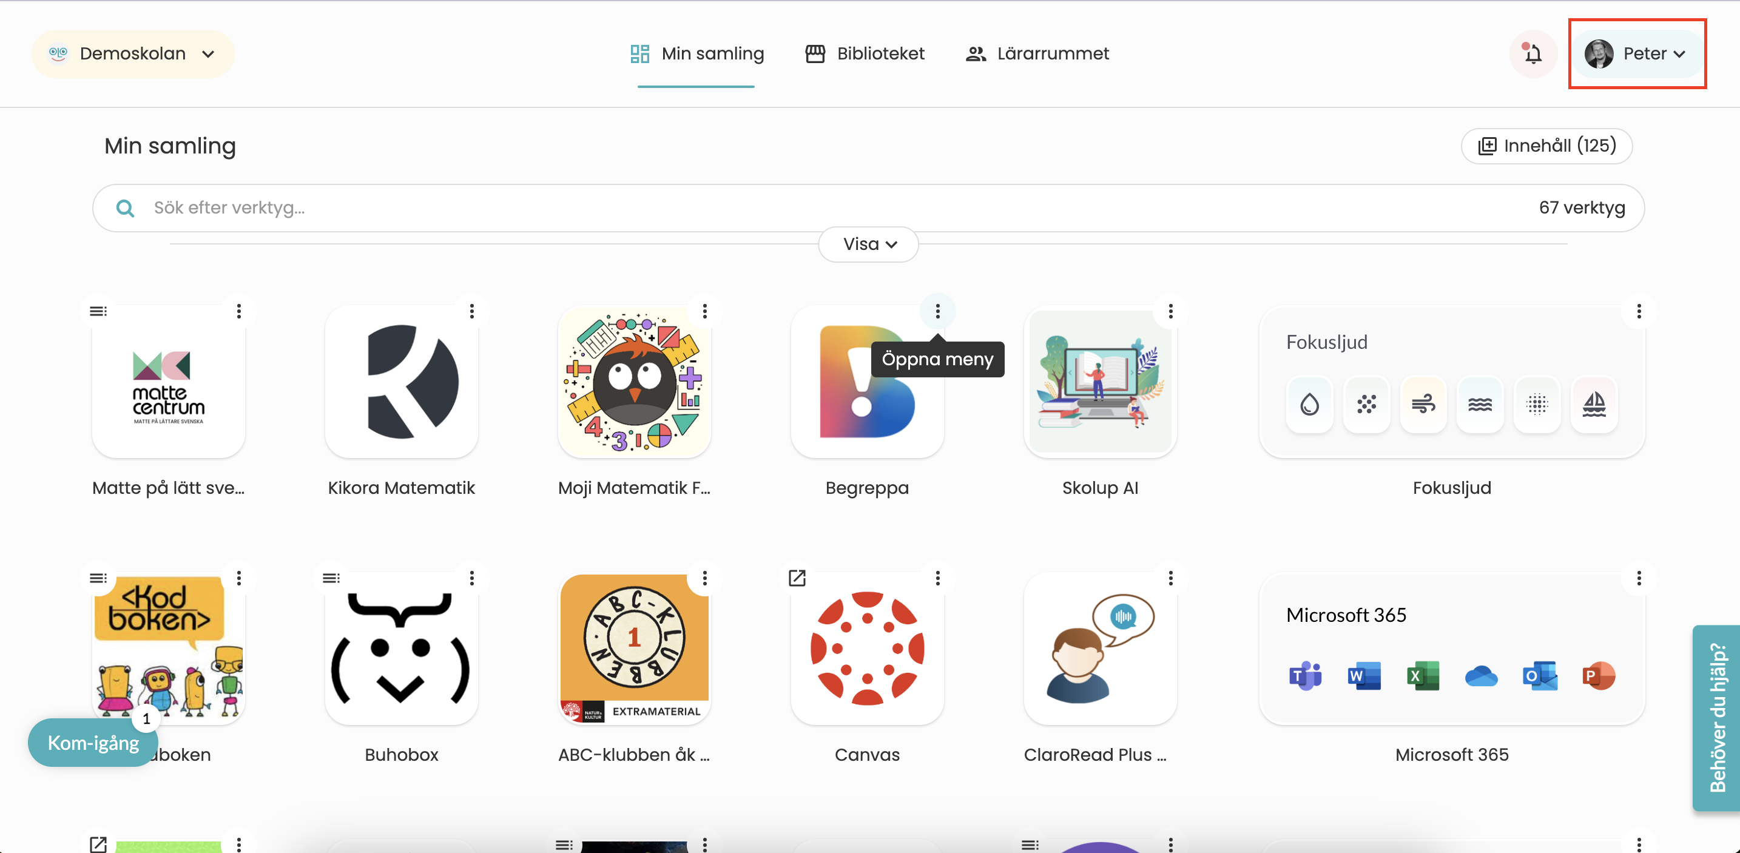Launch OneDrive cloud icon

[x=1482, y=675]
